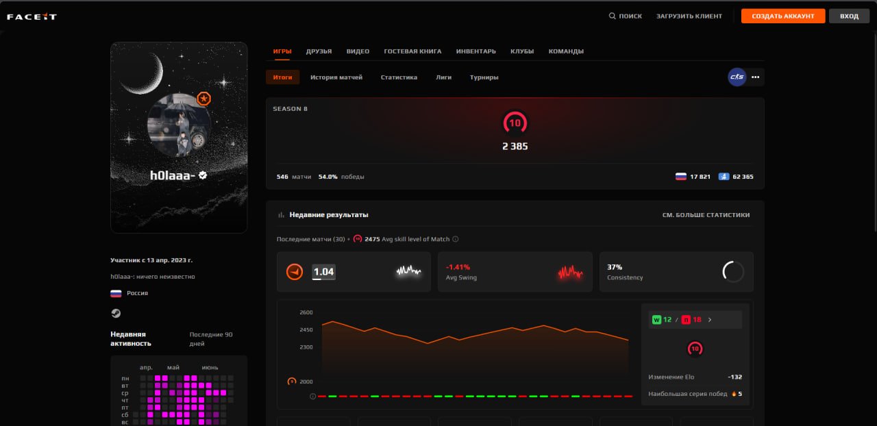Expand the wins/losses chevron arrow

pyautogui.click(x=710, y=319)
